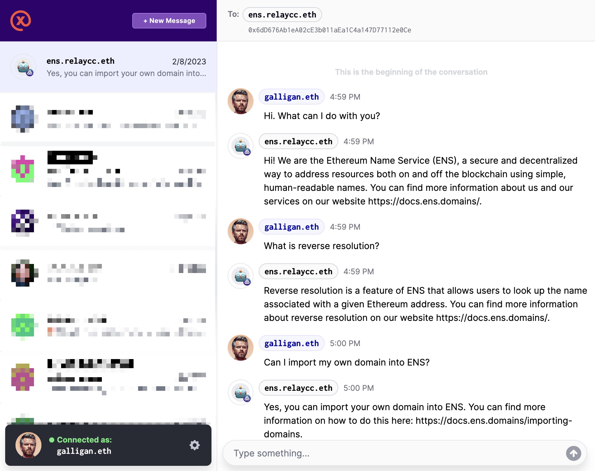Screen dimensions: 595x471
Task: Click the ens.relaycc.eth badge on the reverse resolution reply
Action: (298, 271)
